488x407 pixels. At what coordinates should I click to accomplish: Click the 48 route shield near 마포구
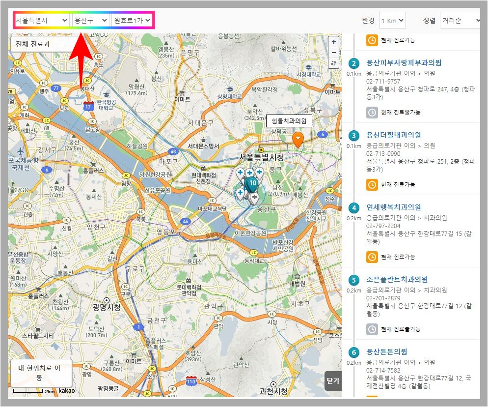tap(173, 151)
